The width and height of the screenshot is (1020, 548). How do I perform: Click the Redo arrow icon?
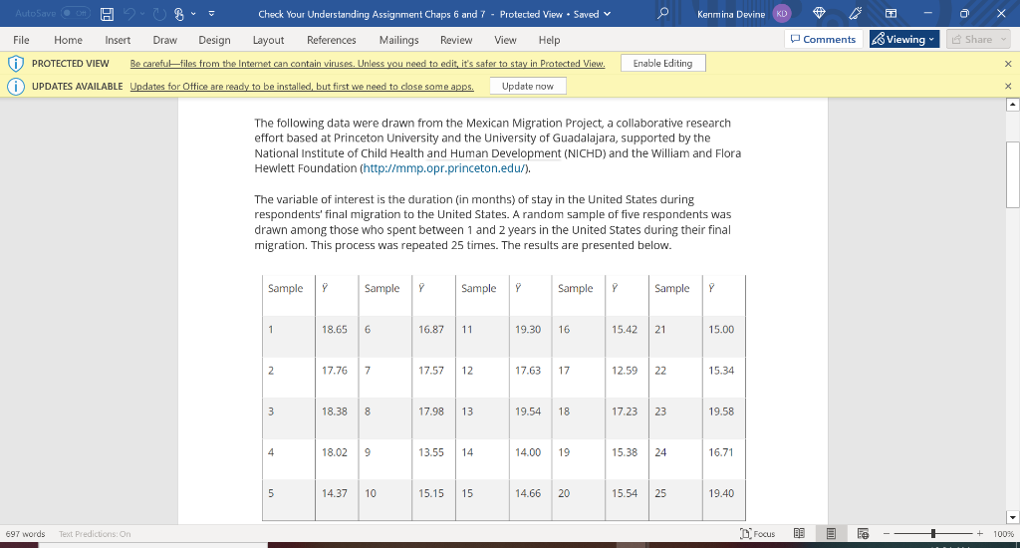point(160,14)
